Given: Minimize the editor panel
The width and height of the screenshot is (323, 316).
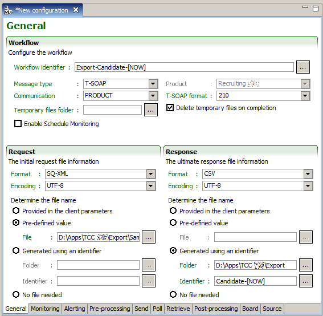Looking at the screenshot, I should click(305, 7).
